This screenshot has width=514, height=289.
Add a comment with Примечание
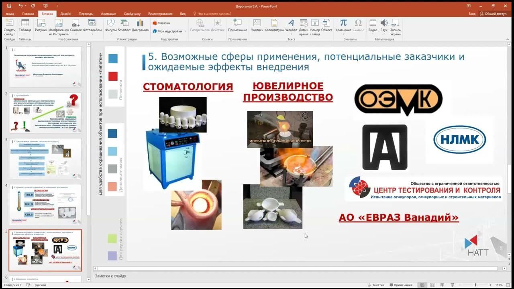237,25
